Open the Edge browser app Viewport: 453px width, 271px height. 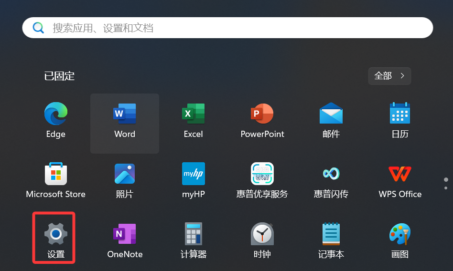(x=56, y=121)
